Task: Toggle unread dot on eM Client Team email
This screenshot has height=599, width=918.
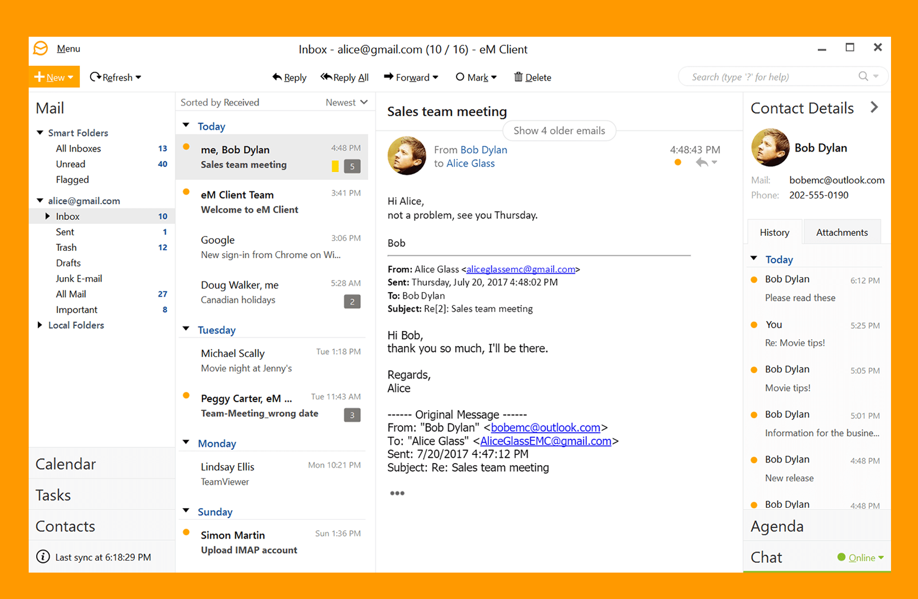Action: [186, 192]
